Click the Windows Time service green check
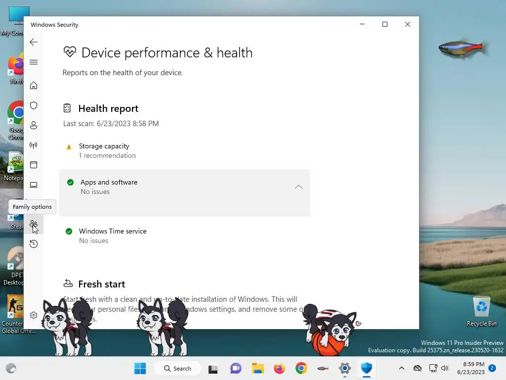 point(69,232)
